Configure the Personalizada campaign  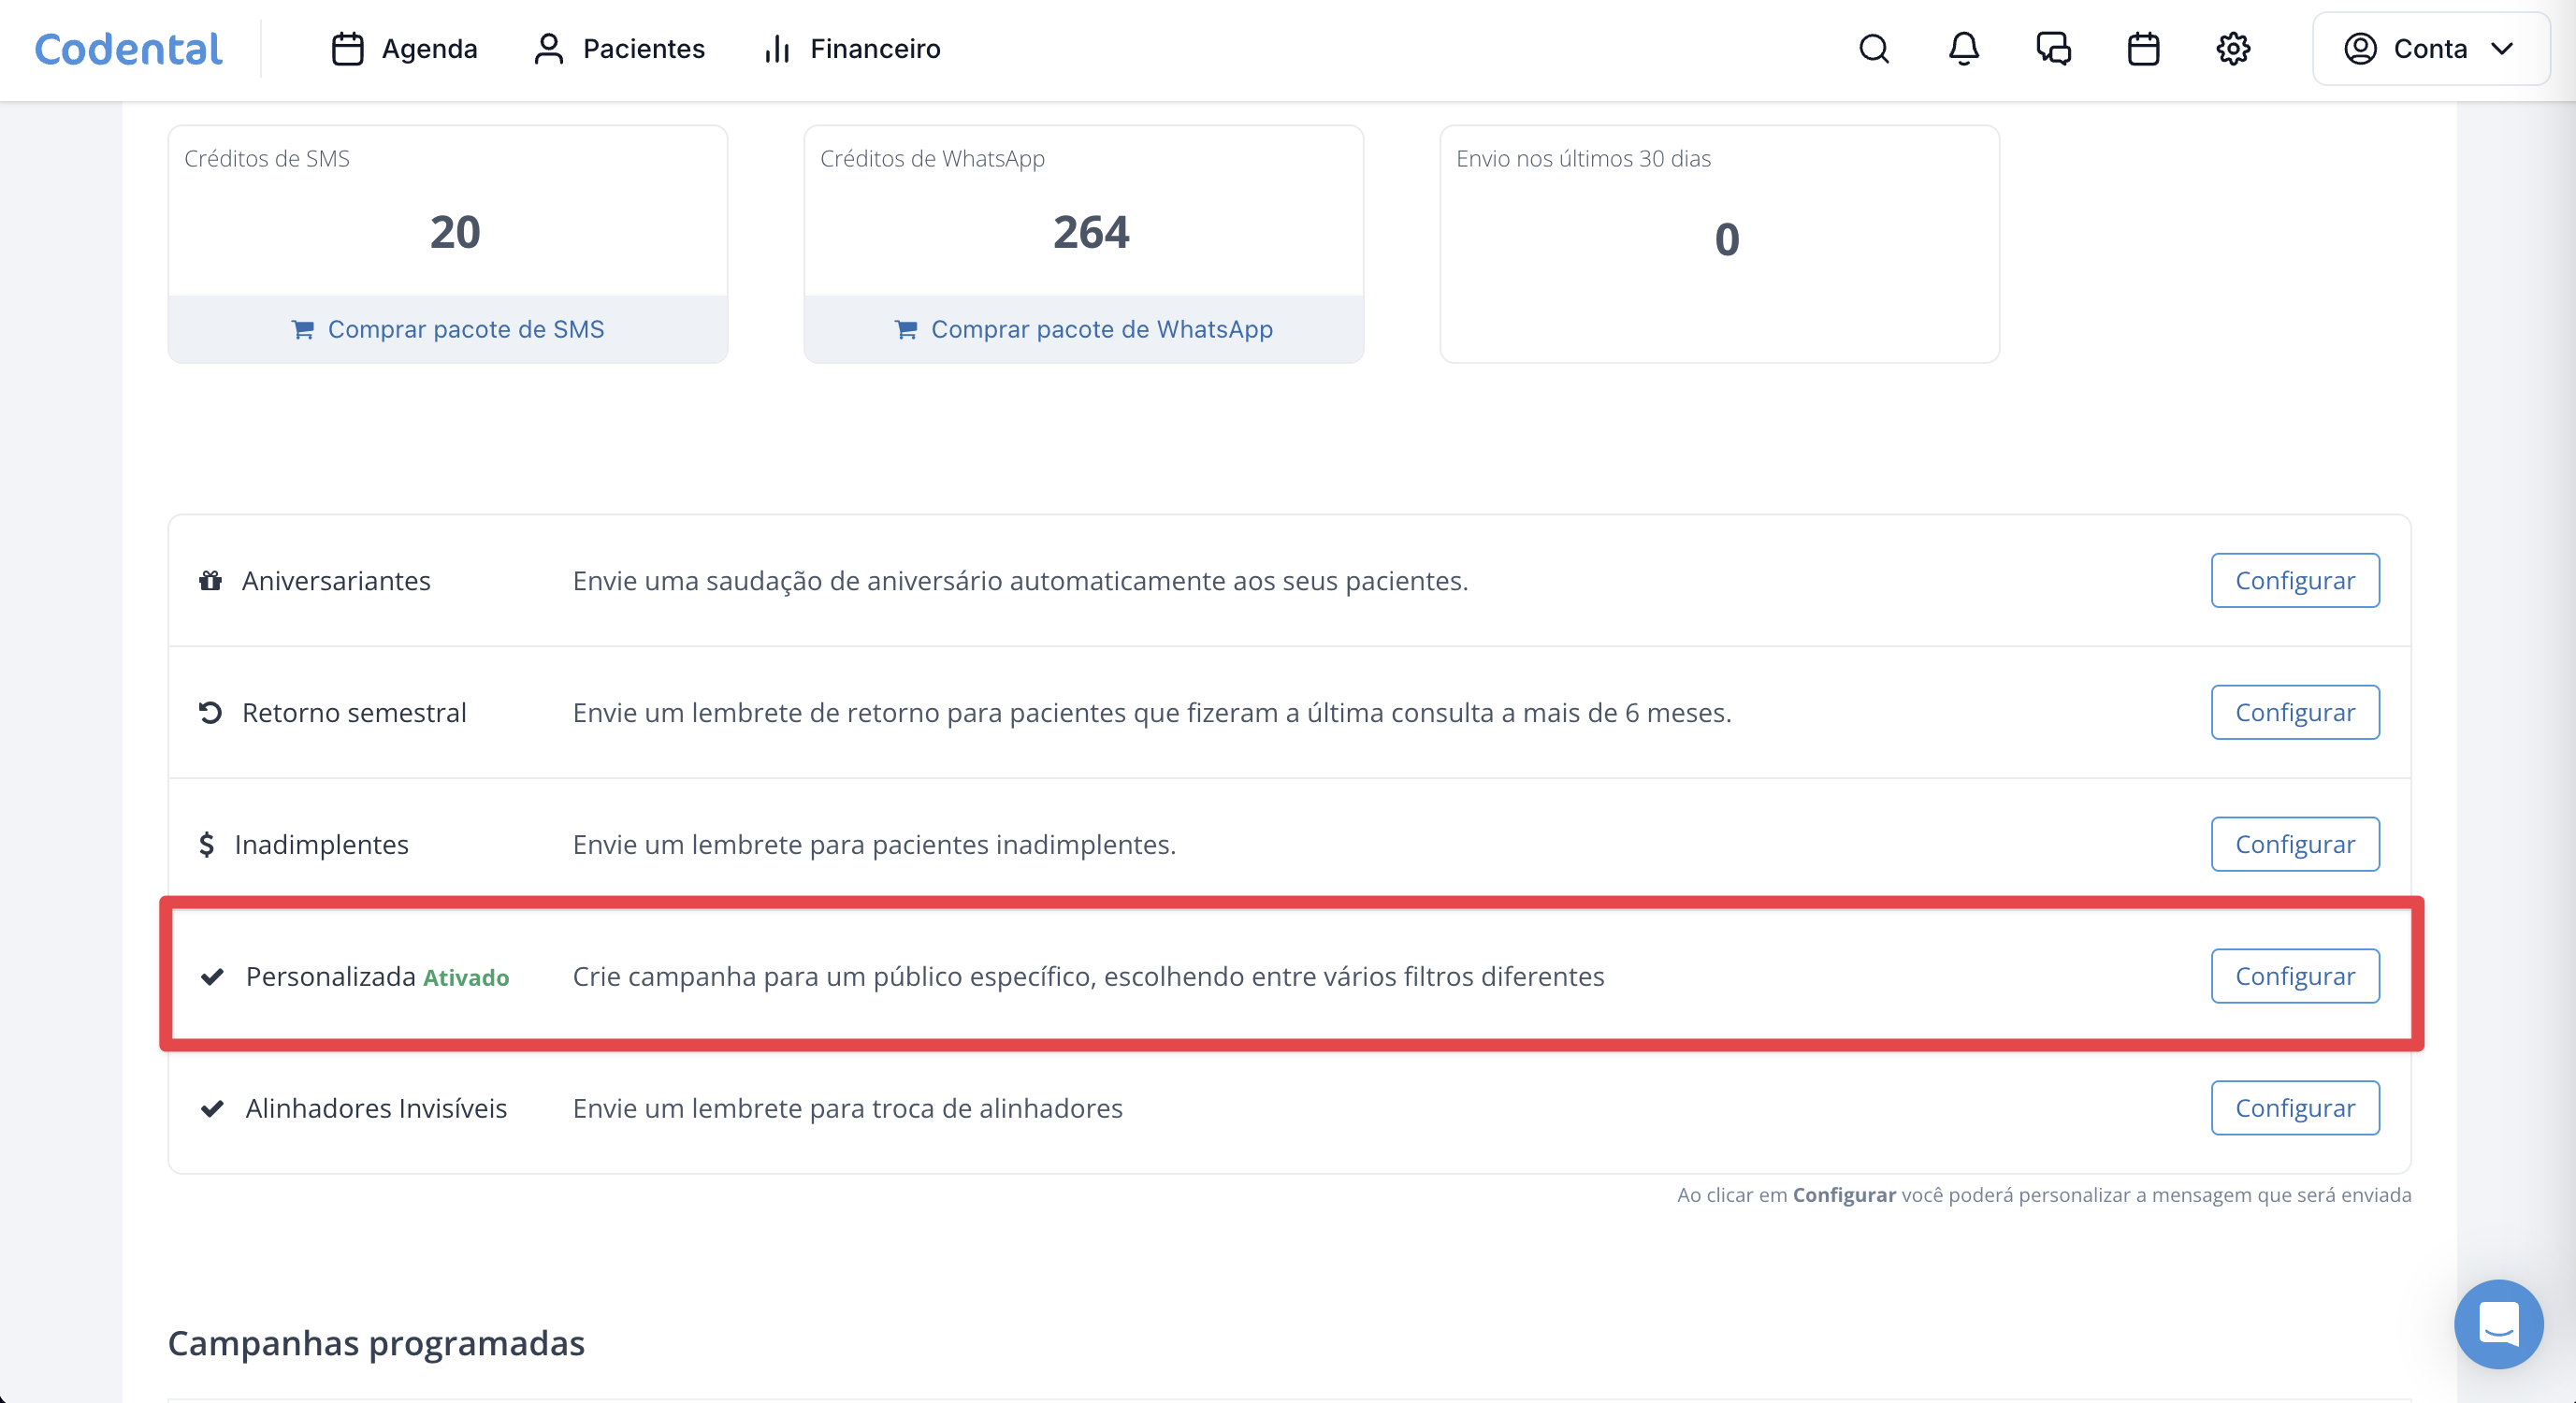pos(2294,977)
